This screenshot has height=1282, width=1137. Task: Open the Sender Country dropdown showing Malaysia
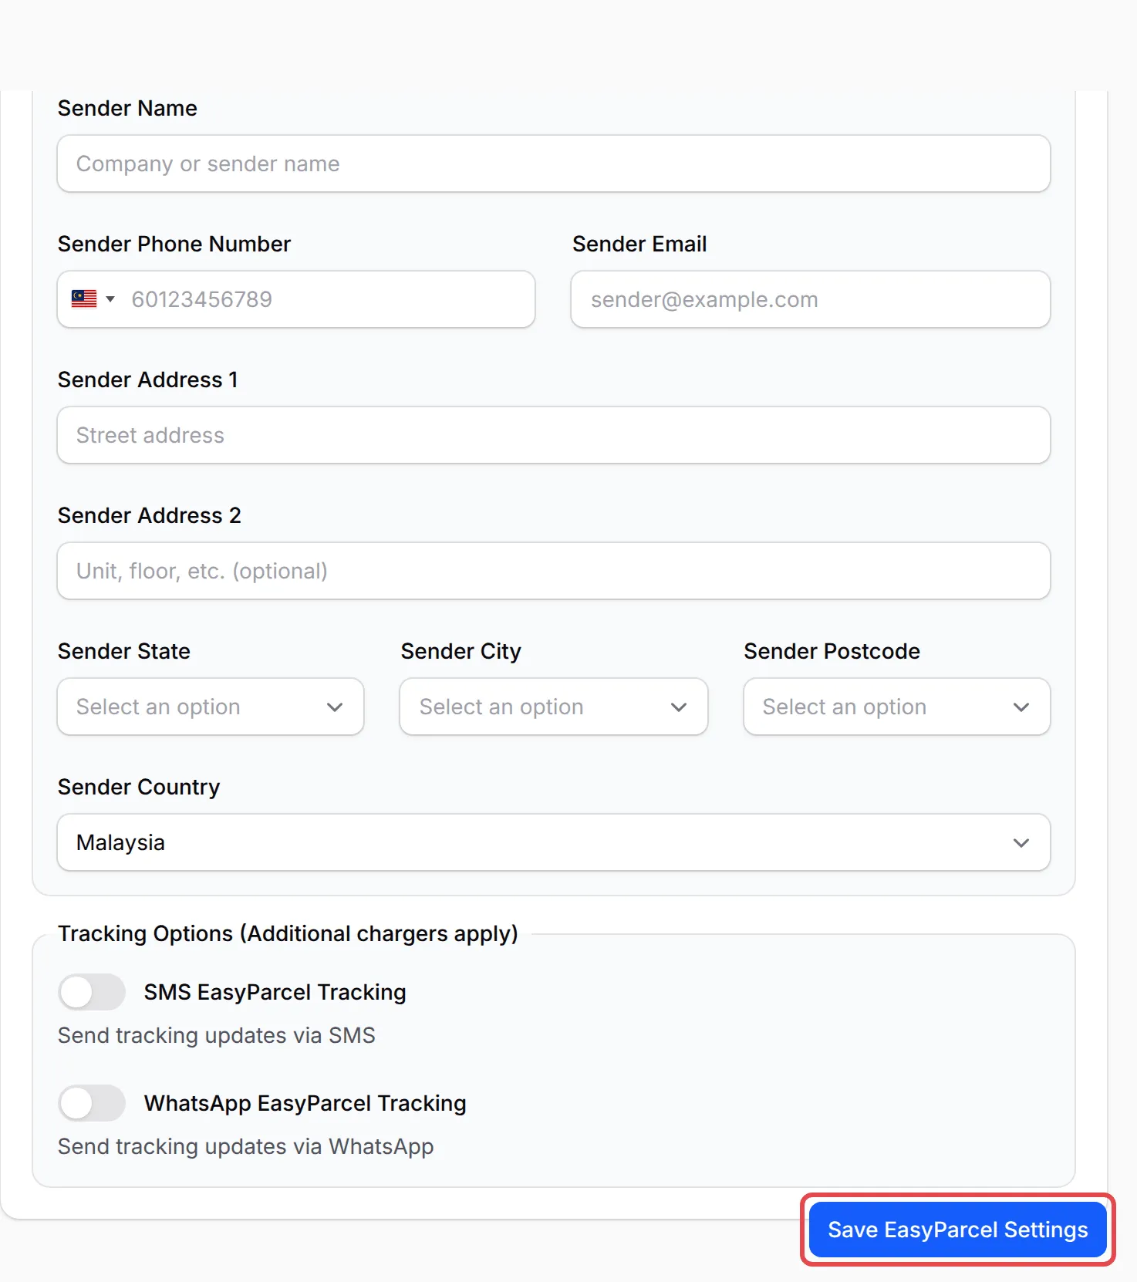pyautogui.click(x=554, y=842)
